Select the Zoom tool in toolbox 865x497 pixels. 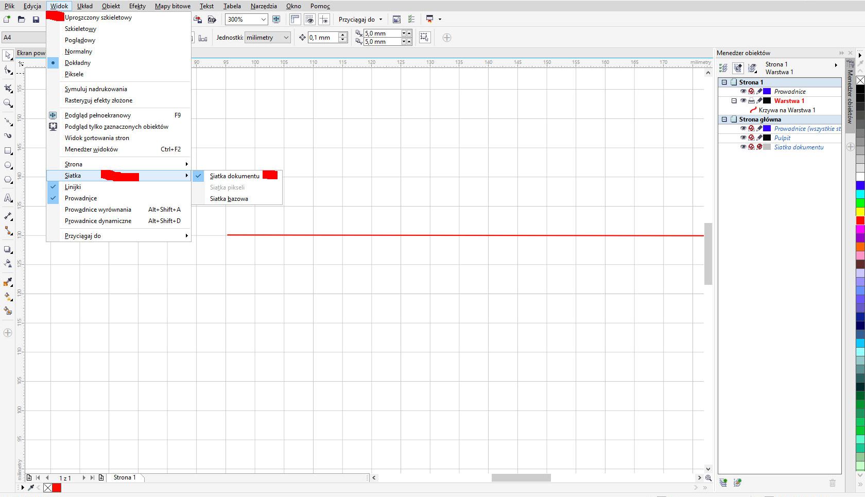click(8, 104)
